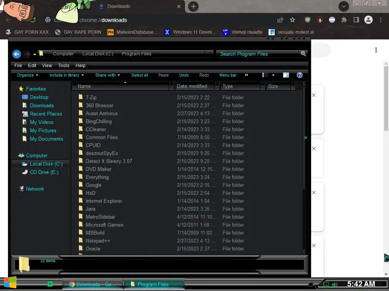This screenshot has height=291, width=389.
Task: Open the Include in library dropdown
Action: [67, 75]
